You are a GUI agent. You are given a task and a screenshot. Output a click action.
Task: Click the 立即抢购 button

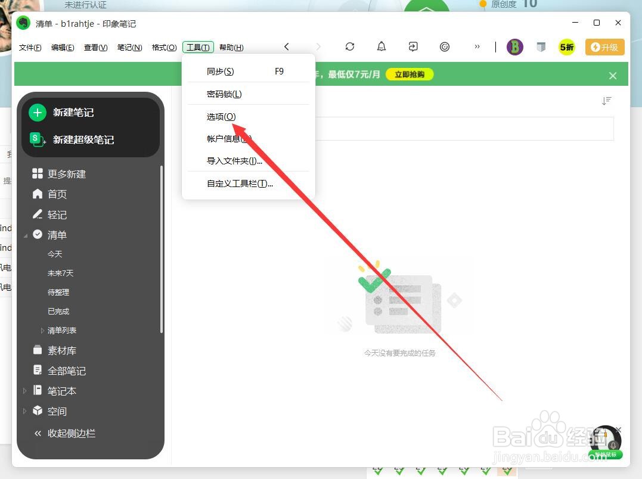410,74
